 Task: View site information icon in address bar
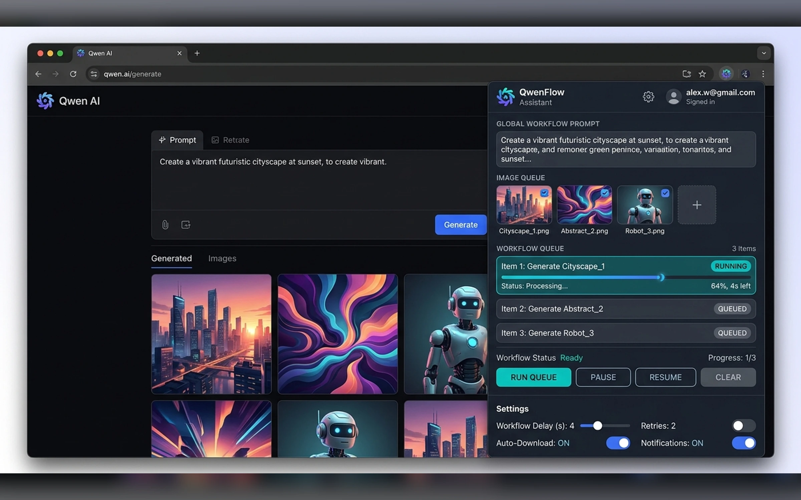94,74
